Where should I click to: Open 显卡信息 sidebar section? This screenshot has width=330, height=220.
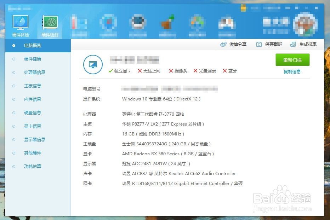click(38, 126)
